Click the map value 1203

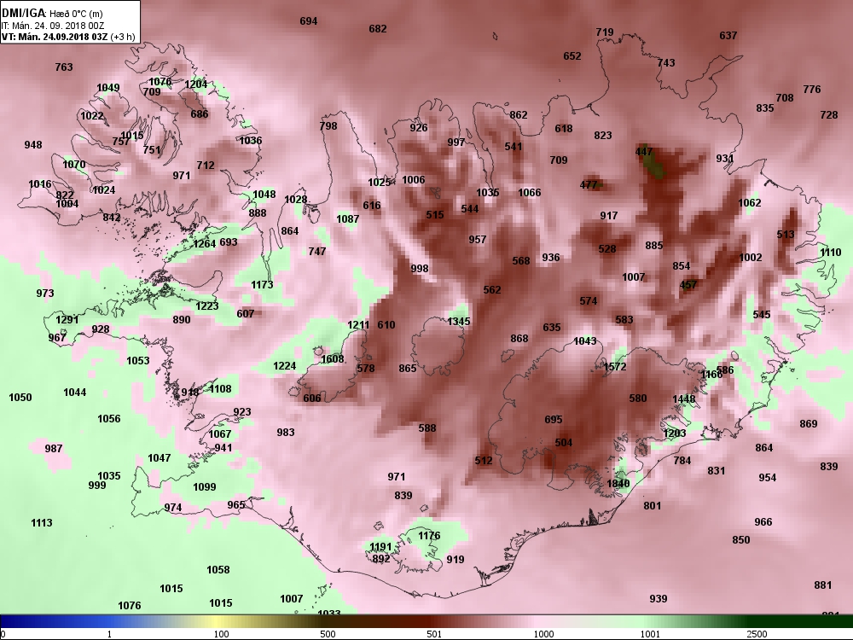pyautogui.click(x=675, y=433)
